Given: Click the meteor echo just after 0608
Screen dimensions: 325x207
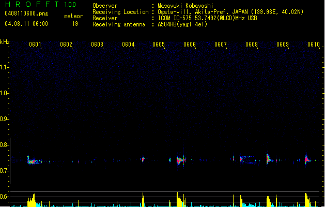Looking at the screenshot, I should point(269,159).
